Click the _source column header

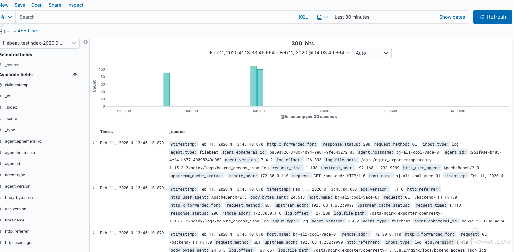[177, 132]
